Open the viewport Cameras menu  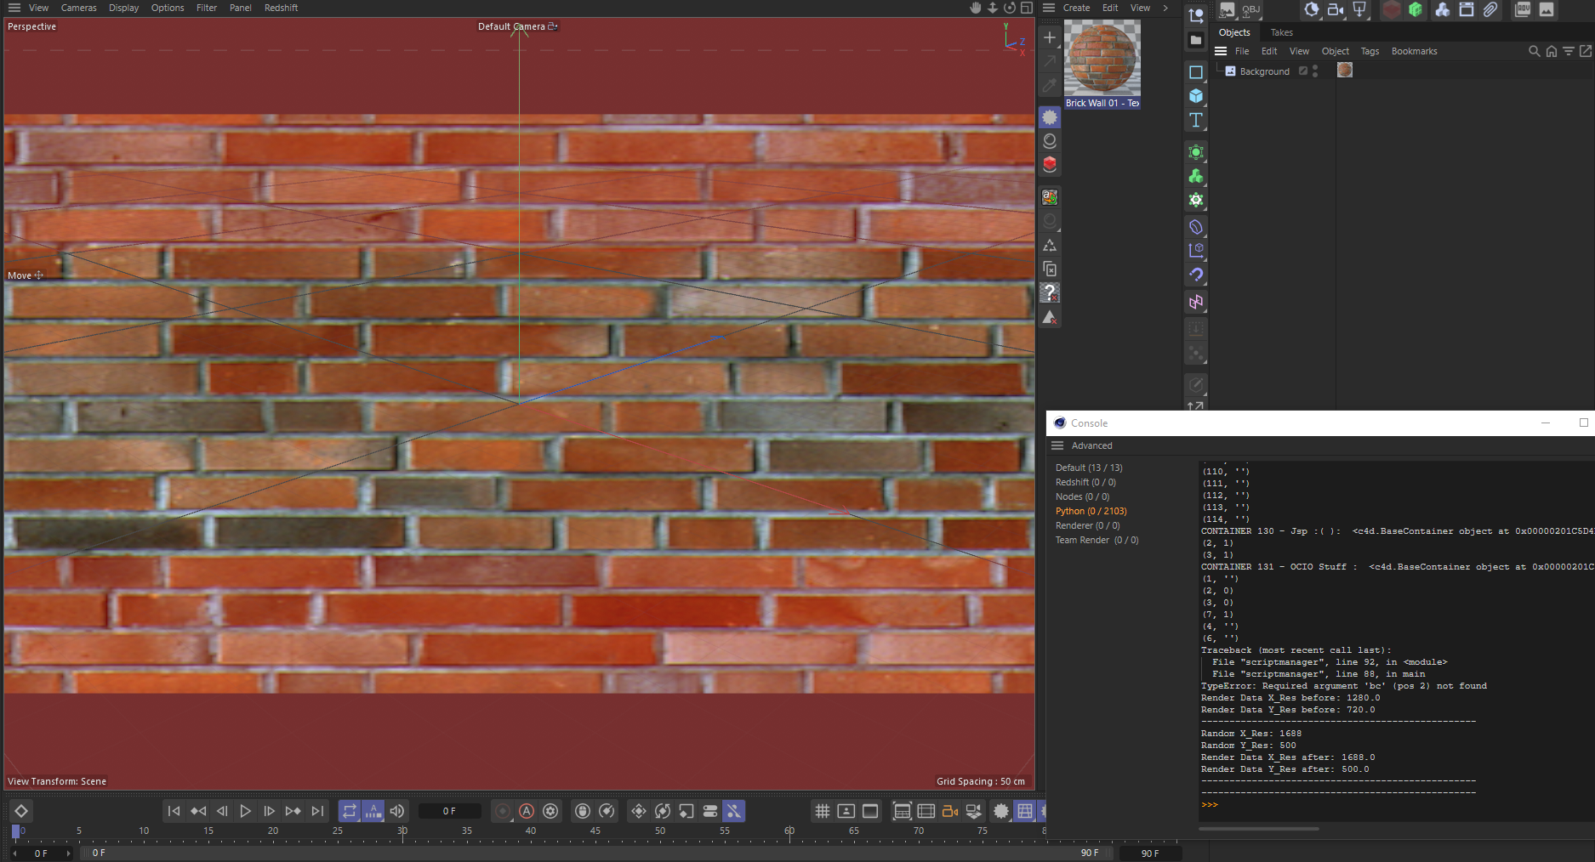pyautogui.click(x=79, y=8)
